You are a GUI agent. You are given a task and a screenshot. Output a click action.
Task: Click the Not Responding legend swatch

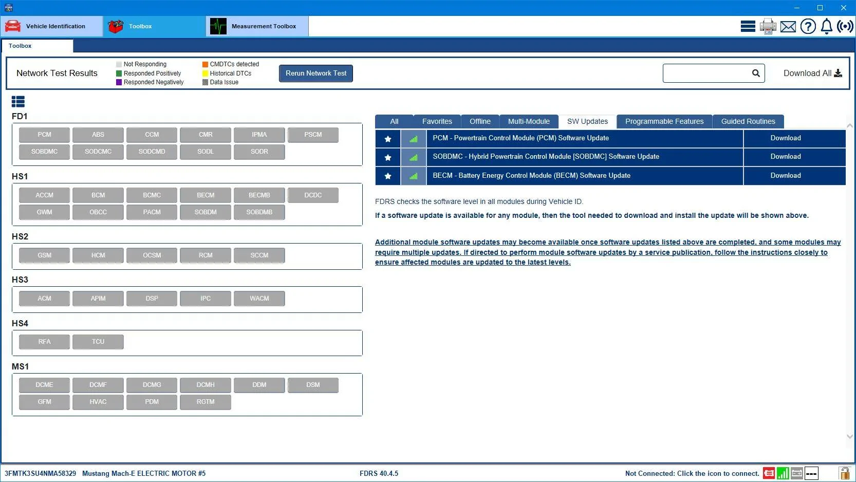(119, 64)
